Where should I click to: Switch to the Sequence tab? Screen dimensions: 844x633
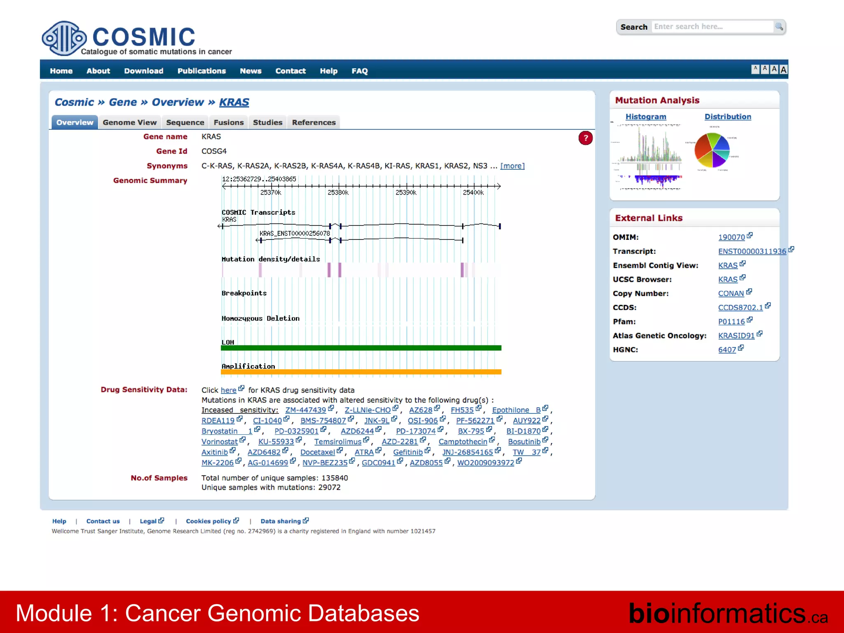click(x=185, y=122)
